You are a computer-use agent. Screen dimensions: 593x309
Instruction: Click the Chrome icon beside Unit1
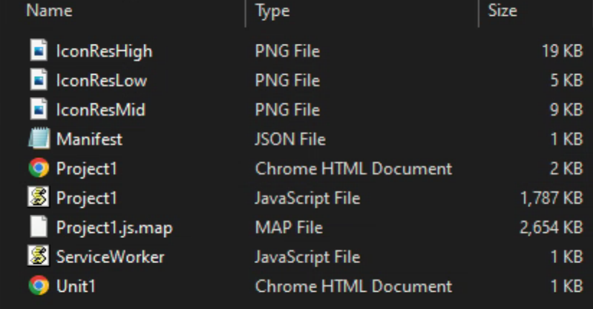(x=39, y=285)
